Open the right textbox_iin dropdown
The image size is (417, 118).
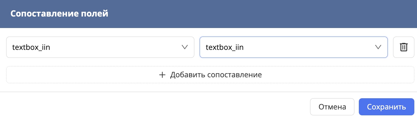click(x=294, y=47)
